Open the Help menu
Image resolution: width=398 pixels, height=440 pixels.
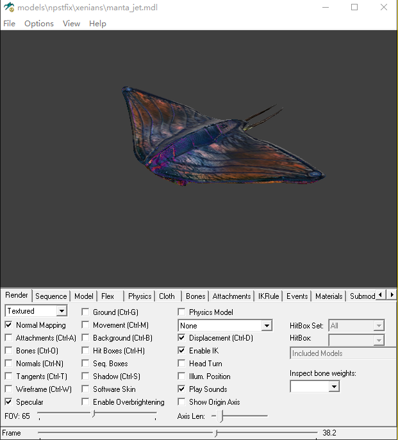tap(97, 24)
